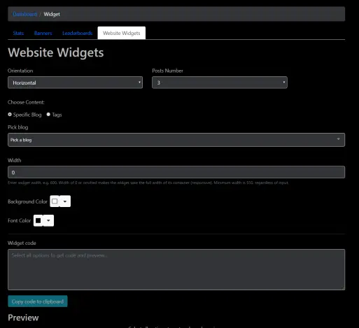Click the Background Color white swatch
This screenshot has height=328, width=359.
(x=55, y=201)
